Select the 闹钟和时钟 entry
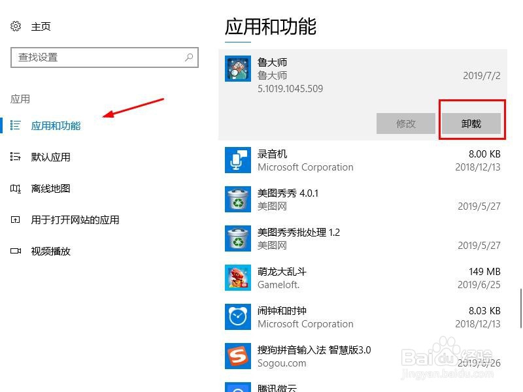Screen dimensions: 523x392 click(363, 317)
